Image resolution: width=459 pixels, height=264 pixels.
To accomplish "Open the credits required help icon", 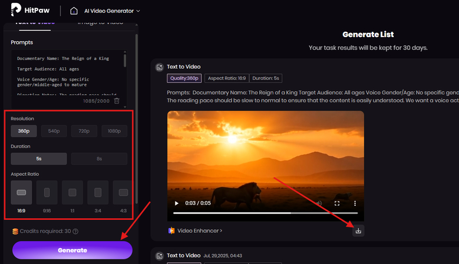I will click(x=75, y=231).
